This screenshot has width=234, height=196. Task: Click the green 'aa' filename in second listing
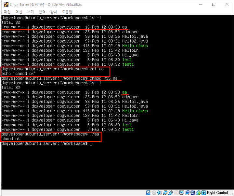(x=124, y=92)
